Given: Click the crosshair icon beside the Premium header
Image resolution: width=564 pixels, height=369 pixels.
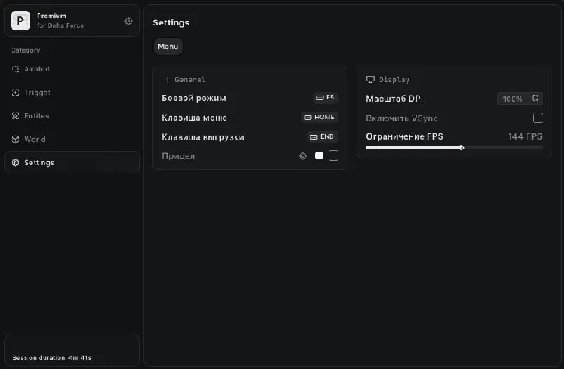Looking at the screenshot, I should pyautogui.click(x=128, y=21).
